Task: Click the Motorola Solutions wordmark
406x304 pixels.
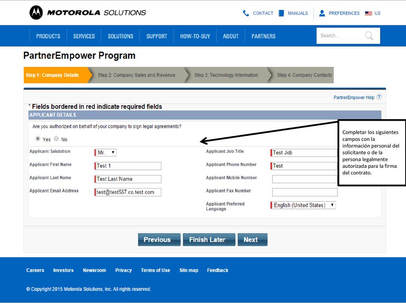Action: pos(97,13)
